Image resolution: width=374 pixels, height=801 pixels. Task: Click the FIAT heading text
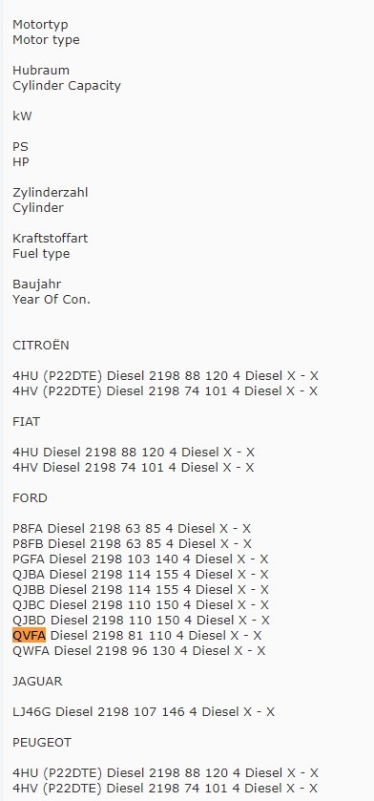(26, 422)
